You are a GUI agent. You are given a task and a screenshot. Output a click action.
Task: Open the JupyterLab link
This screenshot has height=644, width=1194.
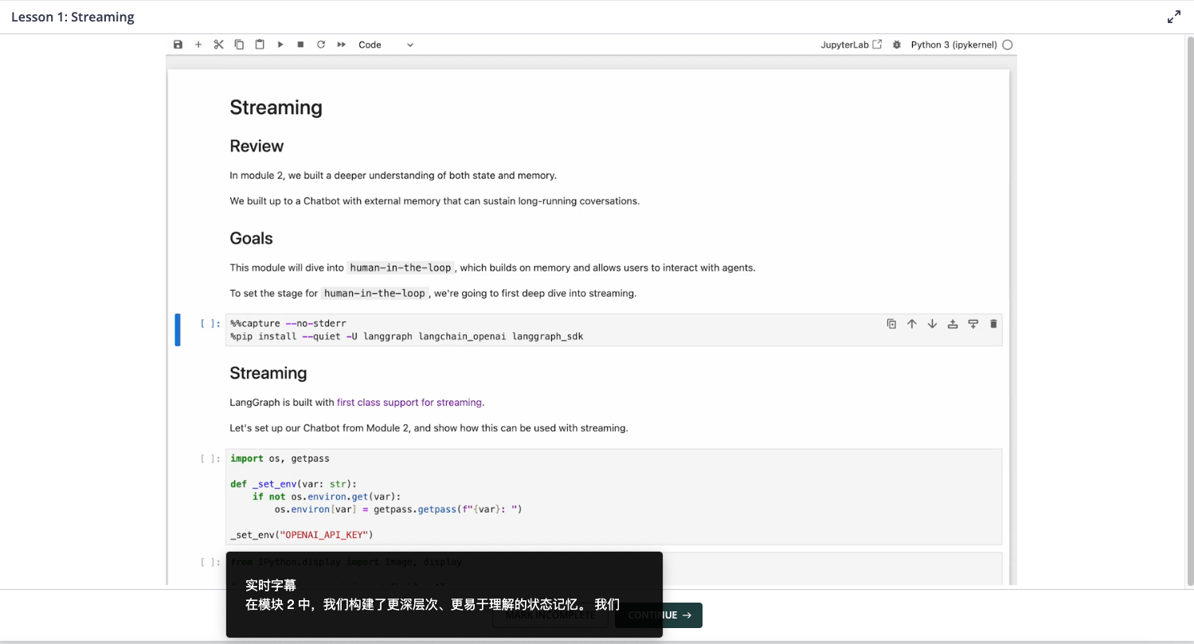[851, 45]
